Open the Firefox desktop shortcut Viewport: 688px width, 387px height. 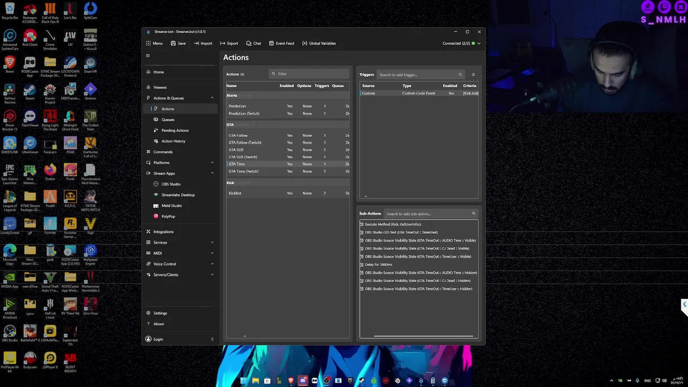(x=50, y=172)
